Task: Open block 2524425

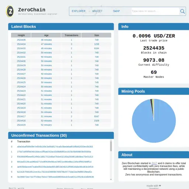Action: coord(21,82)
